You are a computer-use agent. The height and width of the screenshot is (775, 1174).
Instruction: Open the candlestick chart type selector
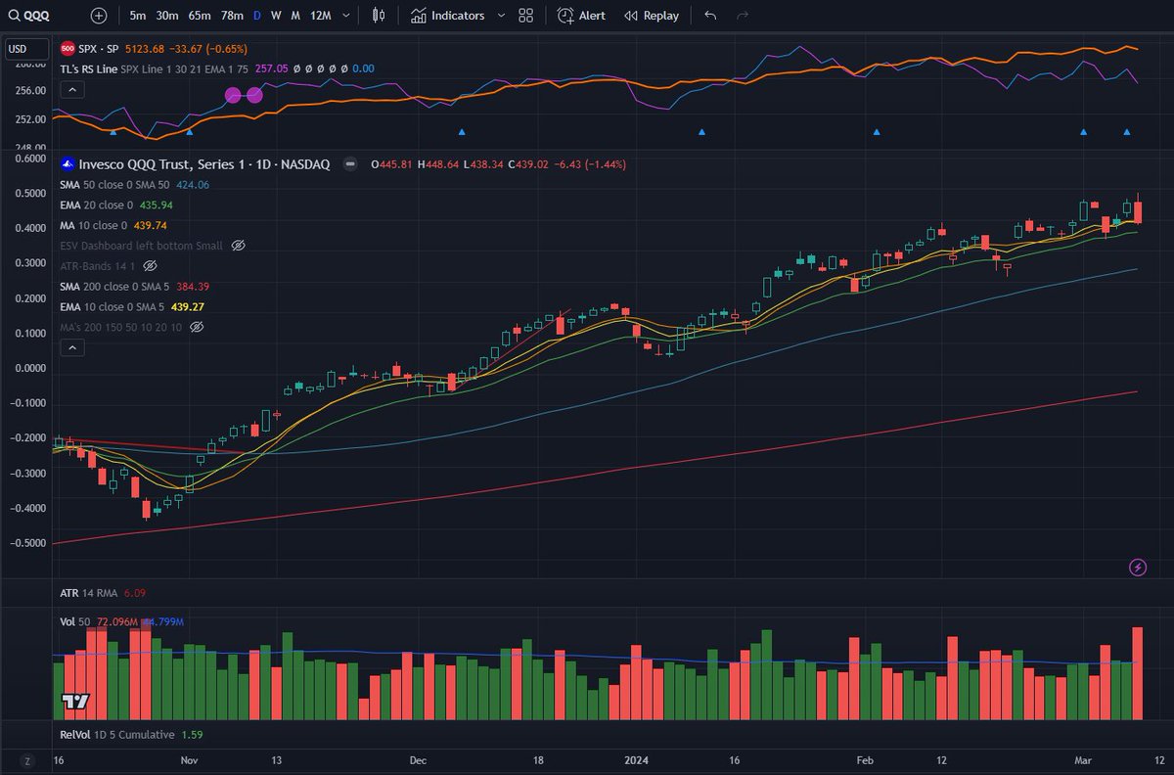[380, 16]
